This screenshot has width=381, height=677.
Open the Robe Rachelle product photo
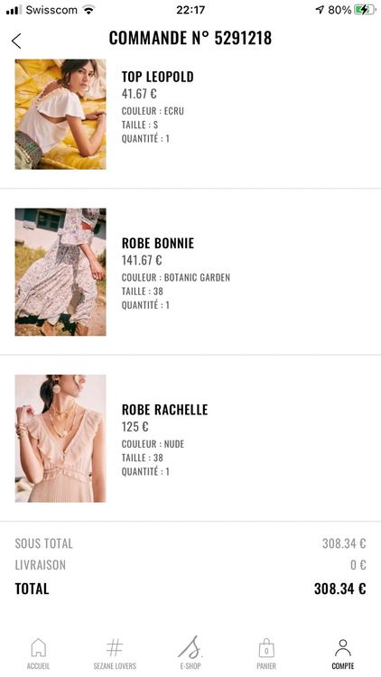pos(60,438)
